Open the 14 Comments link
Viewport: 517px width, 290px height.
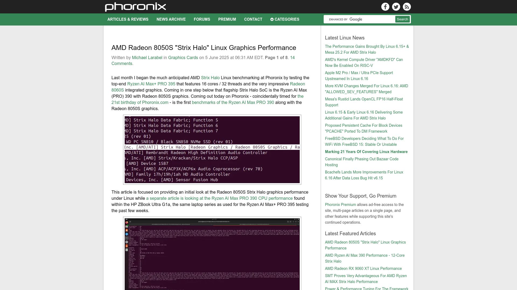point(203,61)
